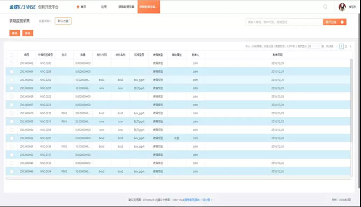Image resolution: width=361 pixels, height=207 pixels.
Task: Click the auxiliary attribute cell in row ZXCJ000053
Action: click(x=177, y=138)
